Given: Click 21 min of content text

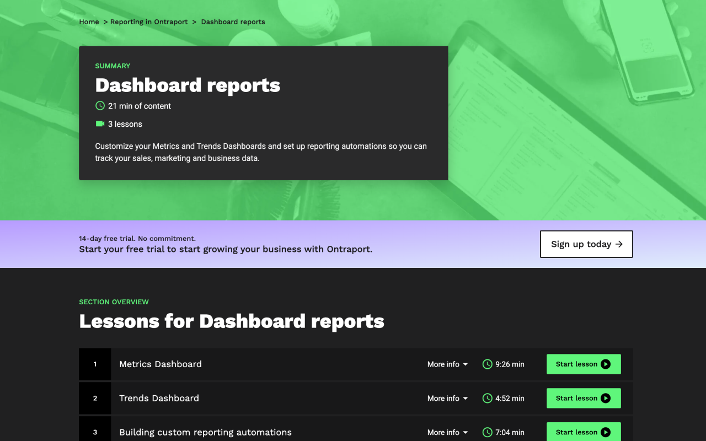Looking at the screenshot, I should click(140, 106).
